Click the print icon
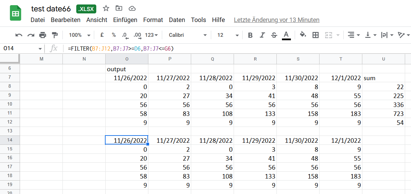 tap(43, 35)
